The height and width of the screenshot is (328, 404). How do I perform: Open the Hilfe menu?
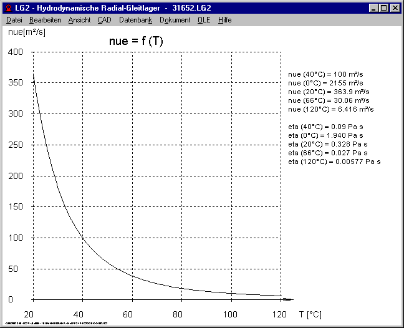click(224, 20)
